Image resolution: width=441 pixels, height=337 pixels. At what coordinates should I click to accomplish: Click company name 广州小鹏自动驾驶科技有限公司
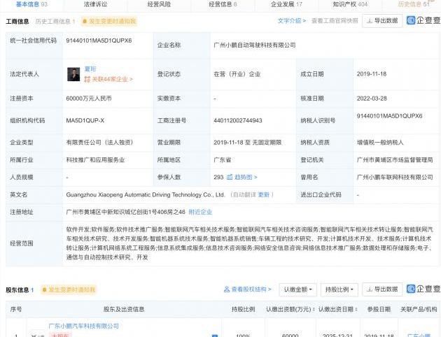(255, 45)
